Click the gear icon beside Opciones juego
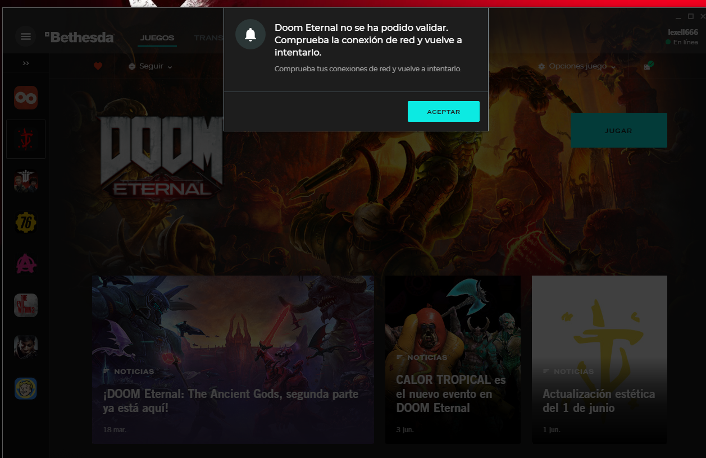 pos(541,66)
